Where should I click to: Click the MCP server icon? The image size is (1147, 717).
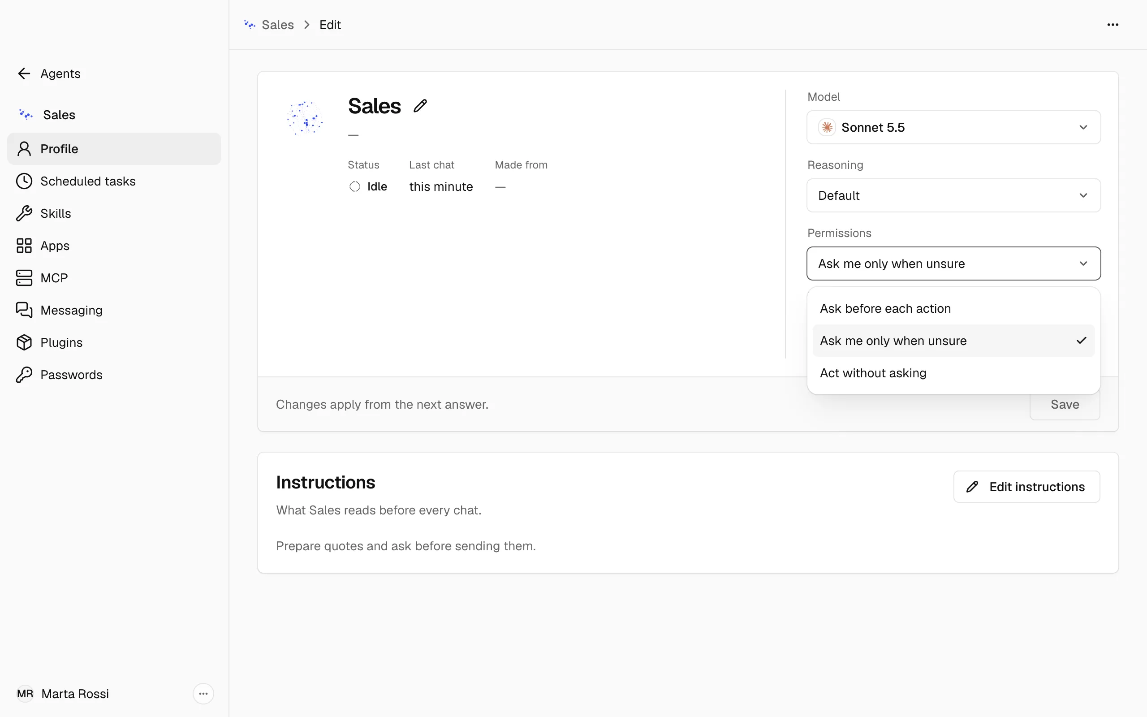(24, 278)
